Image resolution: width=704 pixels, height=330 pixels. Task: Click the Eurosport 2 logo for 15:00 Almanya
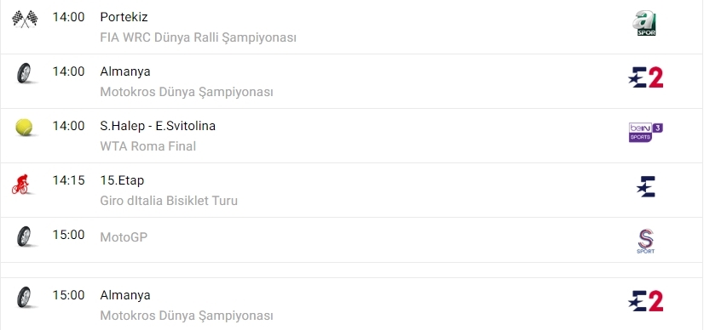(x=646, y=301)
